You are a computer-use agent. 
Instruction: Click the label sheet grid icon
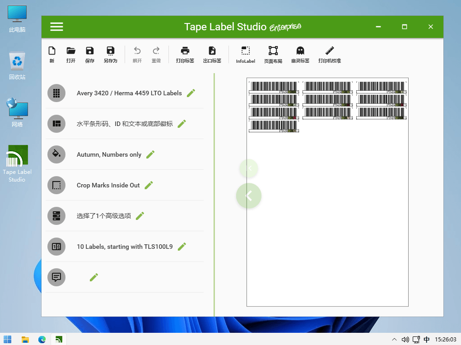click(56, 93)
